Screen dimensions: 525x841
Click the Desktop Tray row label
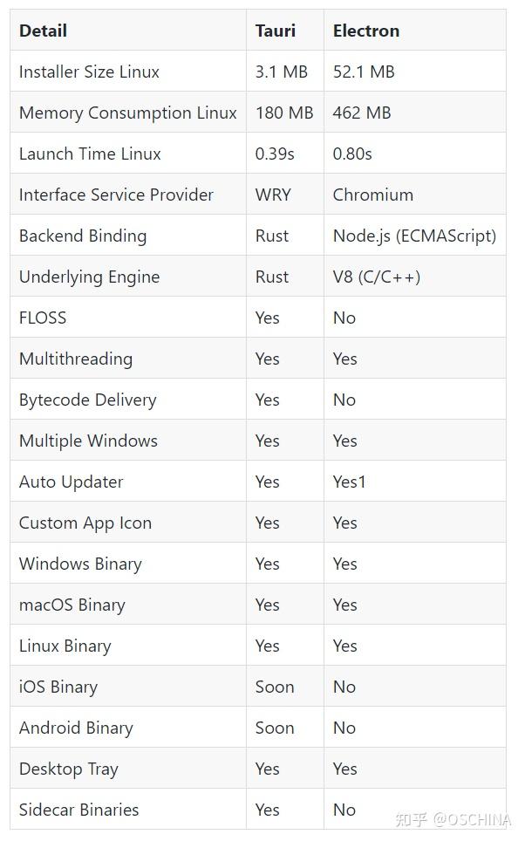tap(68, 769)
